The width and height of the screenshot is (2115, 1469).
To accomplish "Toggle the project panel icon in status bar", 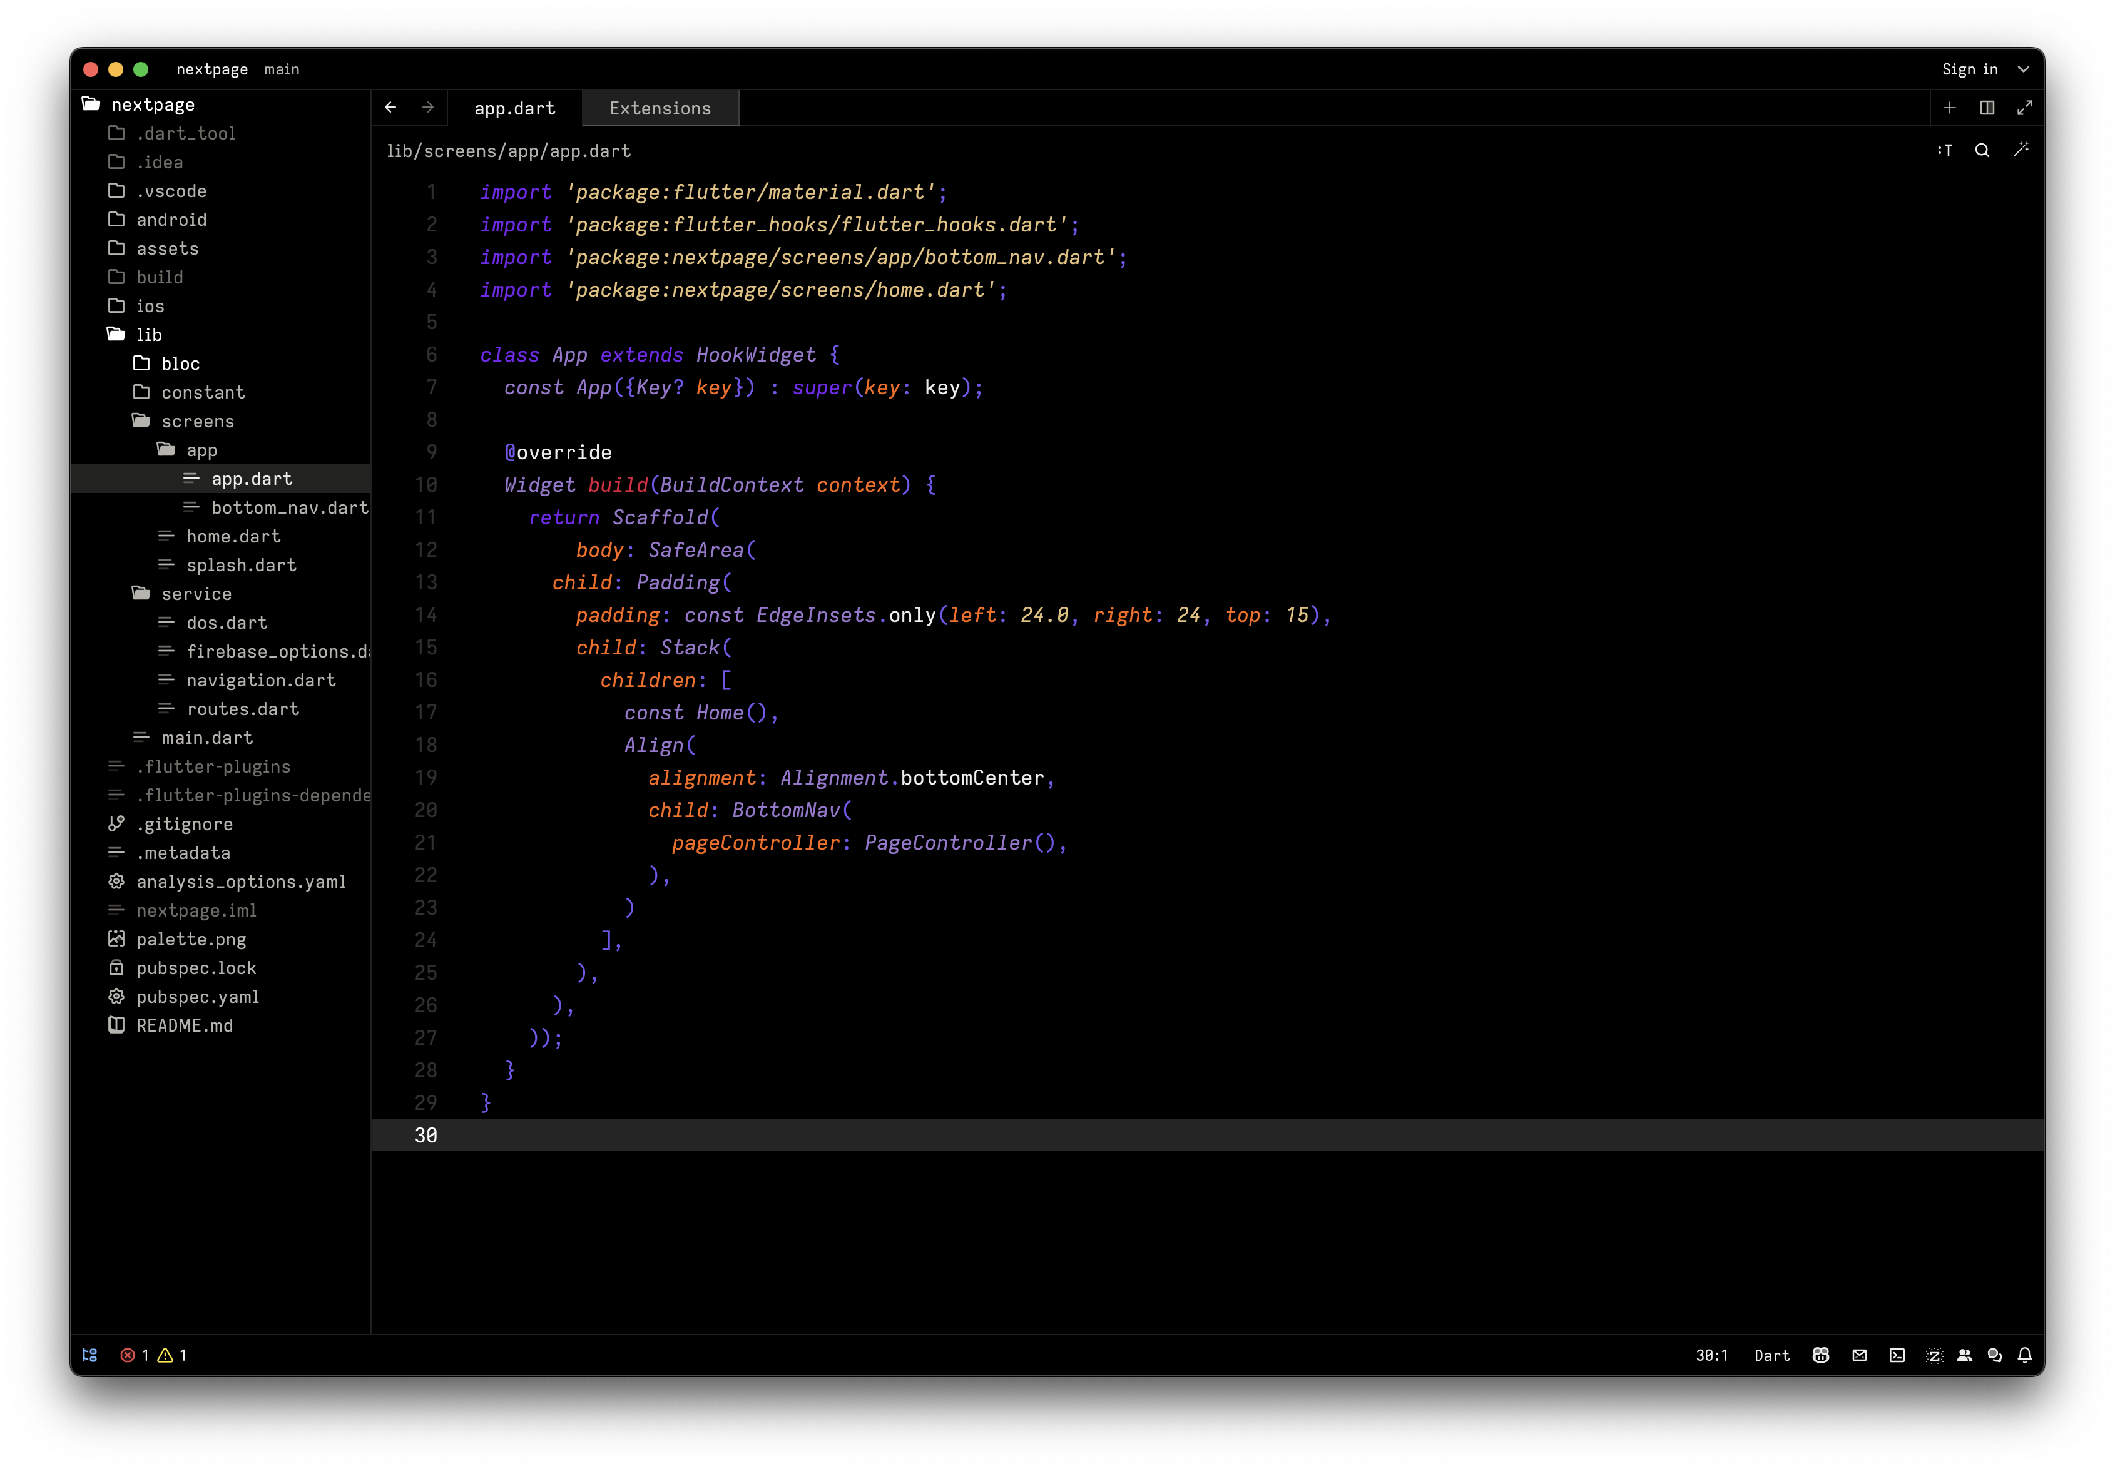I will pos(89,1355).
